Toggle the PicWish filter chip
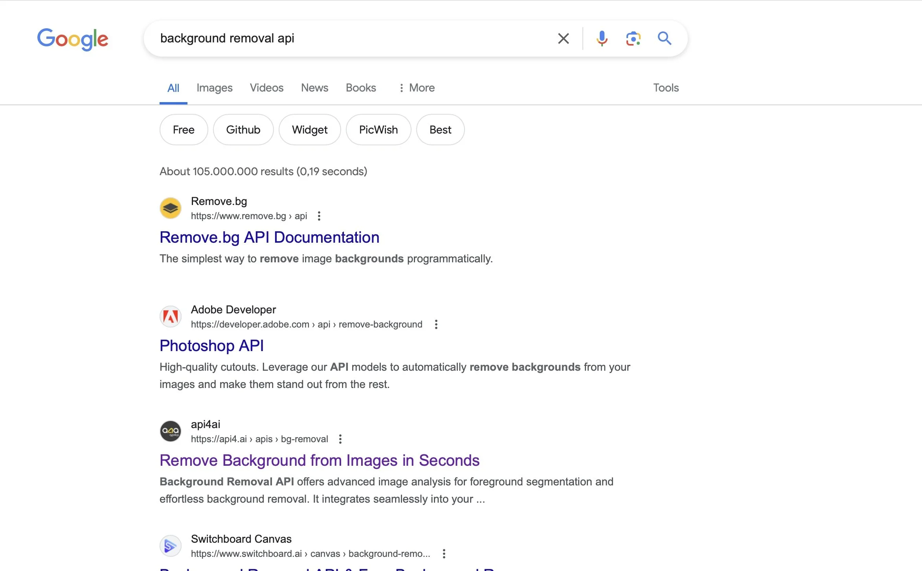Screen dimensions: 922x571 pyautogui.click(x=378, y=130)
